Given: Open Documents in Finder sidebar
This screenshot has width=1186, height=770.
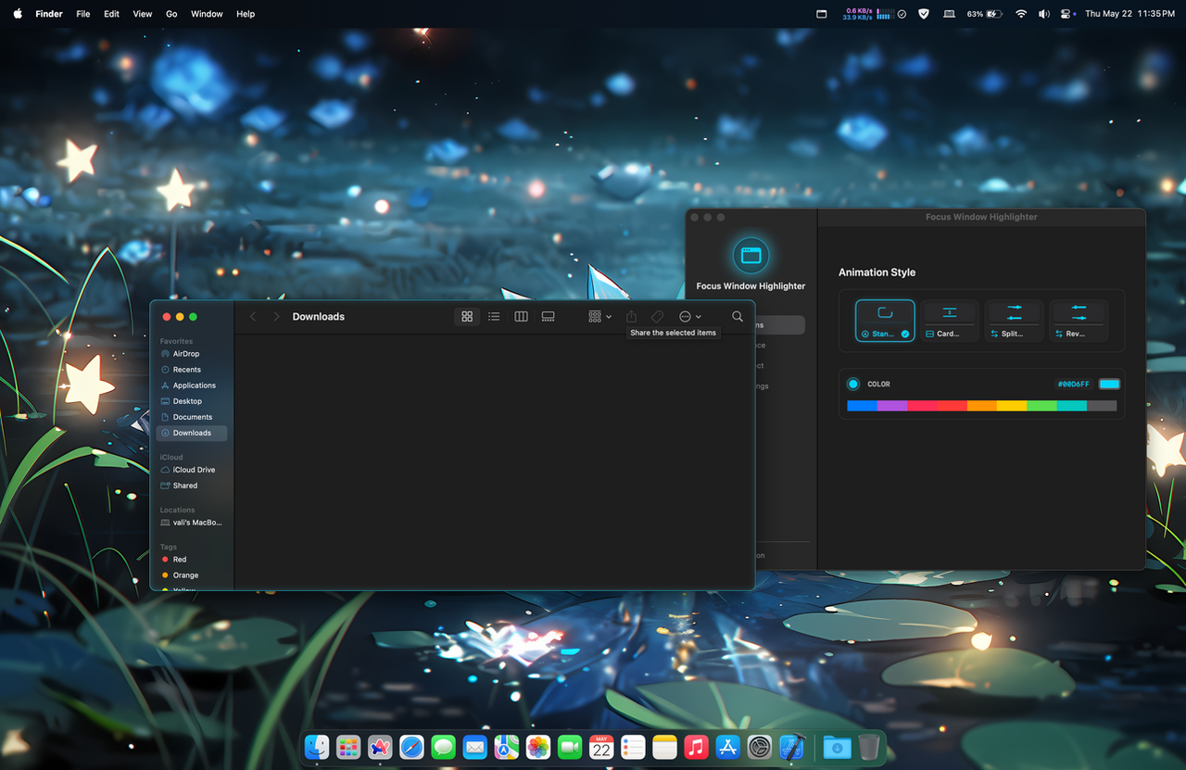Looking at the screenshot, I should click(192, 417).
